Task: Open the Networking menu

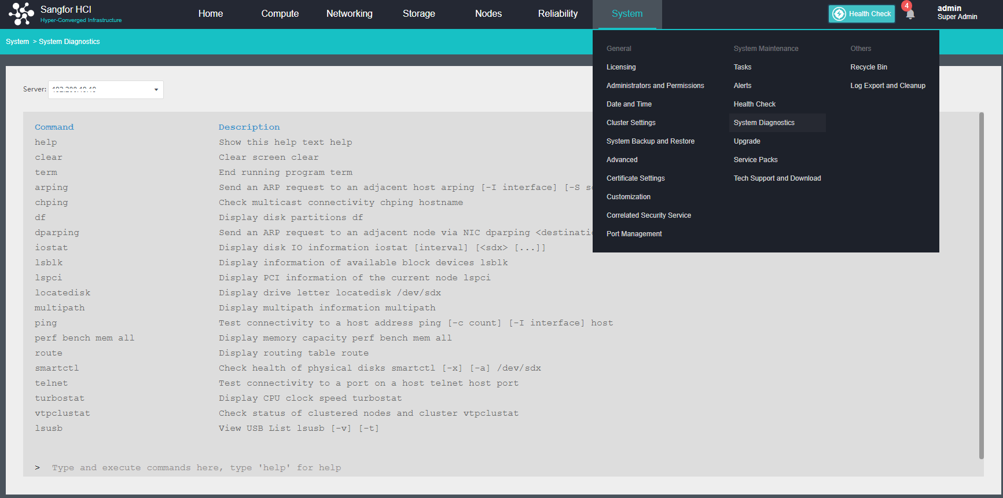Action: click(349, 14)
